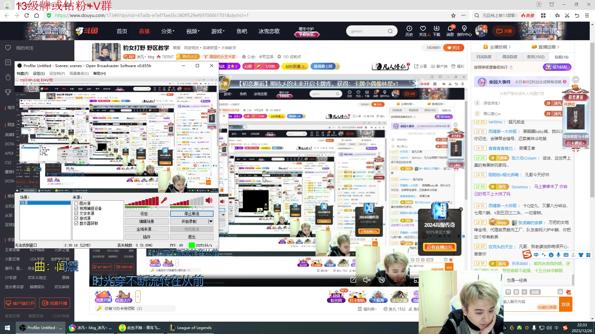
Task: Click the search magnifier in Douyu search box
Action: [x=390, y=31]
